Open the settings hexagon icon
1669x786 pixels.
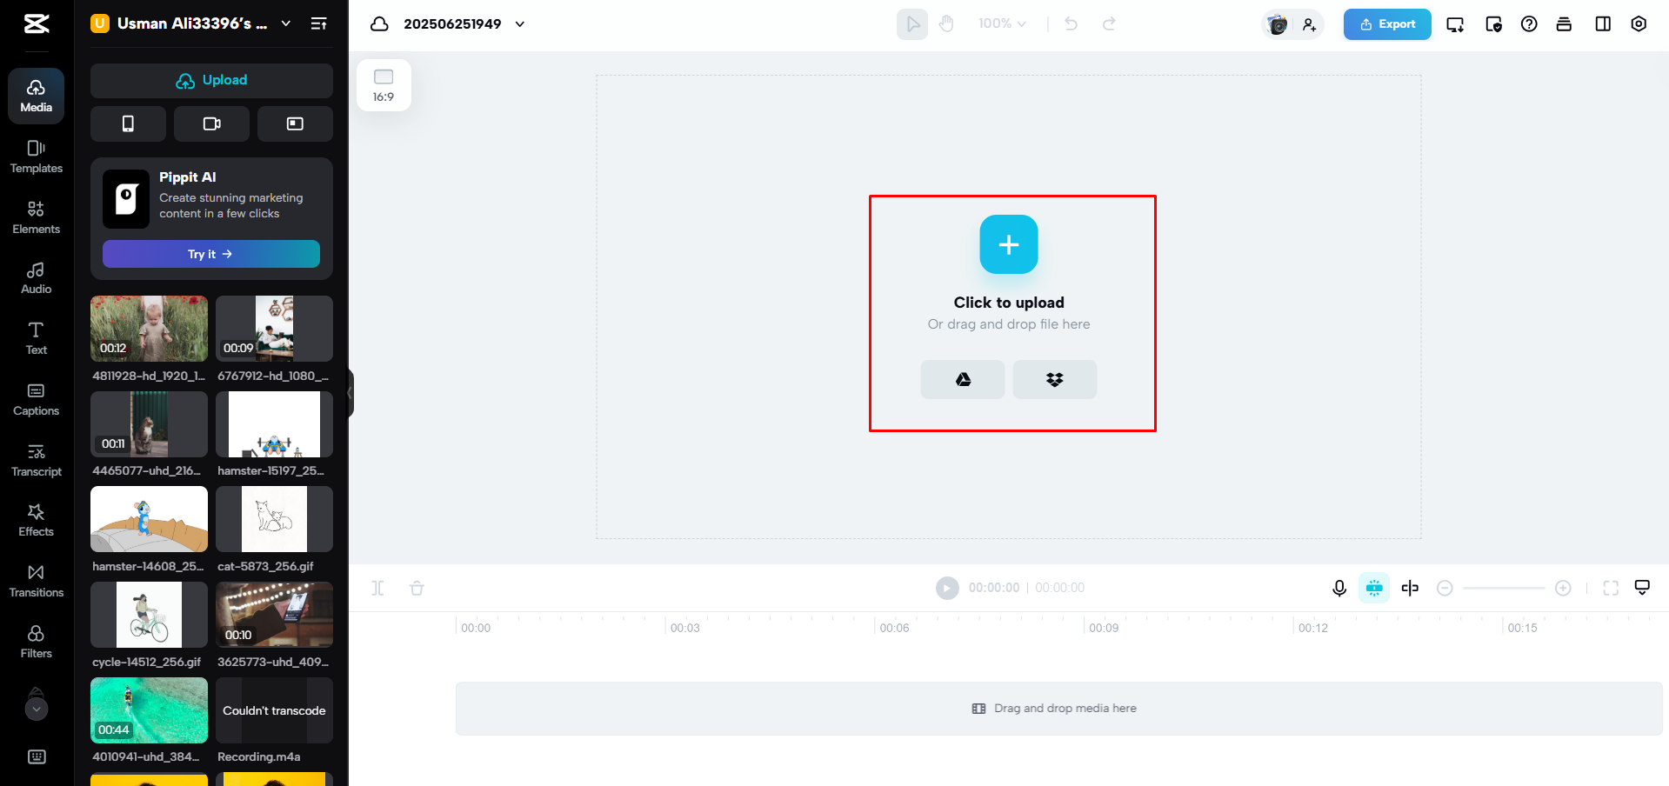point(1639,24)
